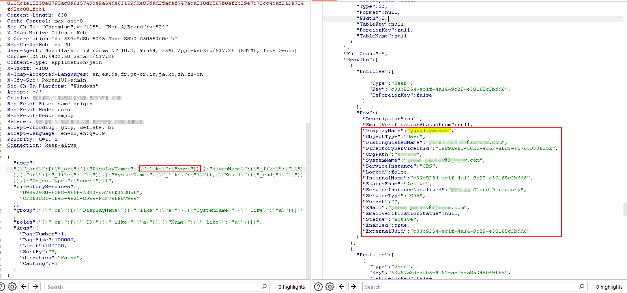The image size is (627, 293).
Task: Select UUID C30B30B1-0B46-49AC-8D99-F6279EED7999
Action: (x=80, y=198)
